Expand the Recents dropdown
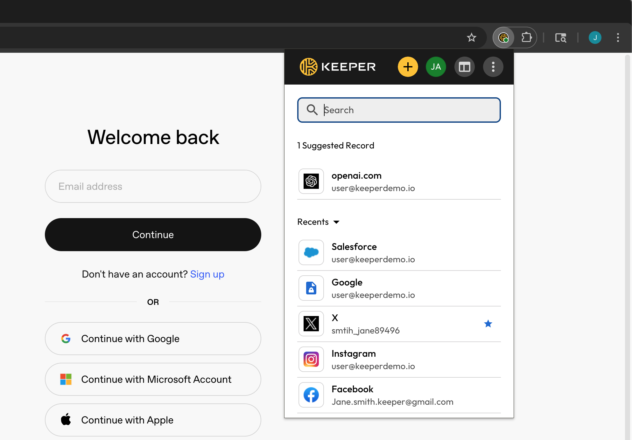Viewport: 632px width, 440px height. coord(318,222)
